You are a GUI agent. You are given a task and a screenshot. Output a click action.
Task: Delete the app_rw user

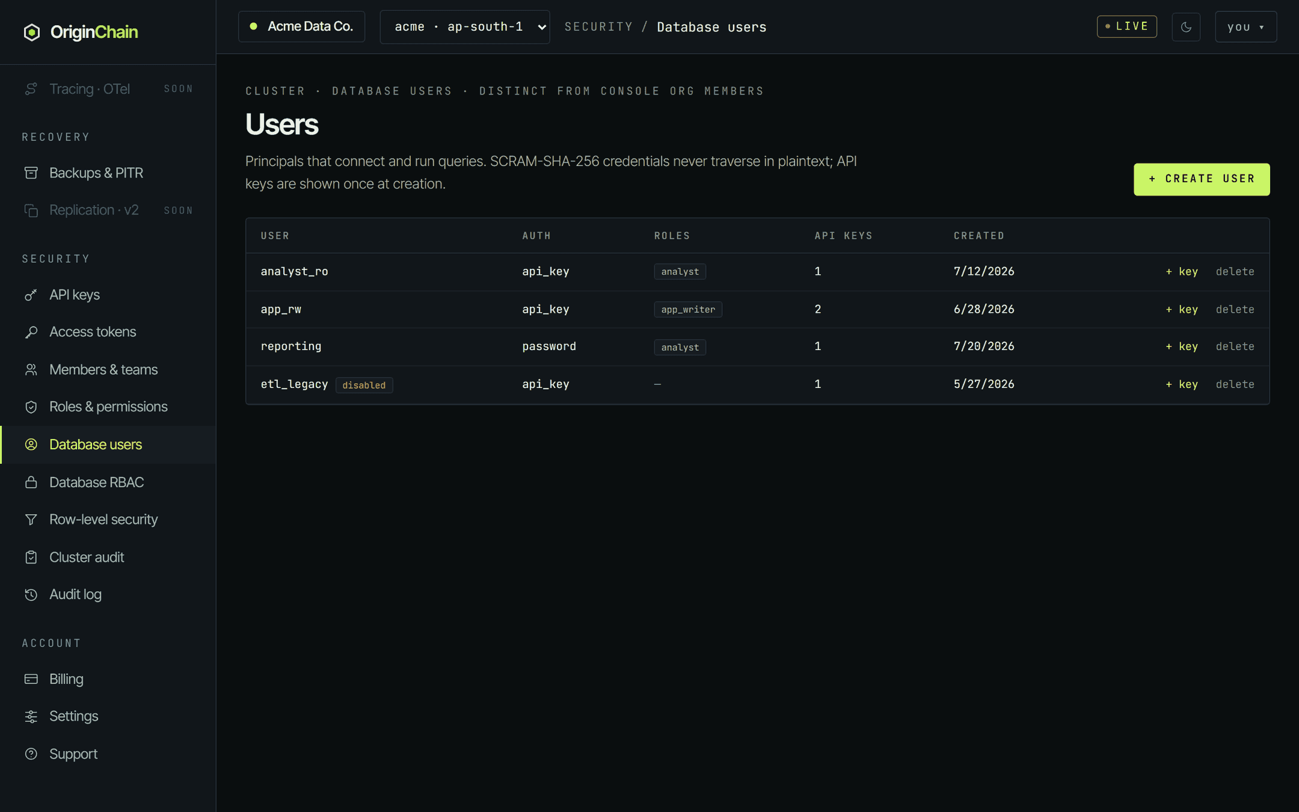point(1235,310)
